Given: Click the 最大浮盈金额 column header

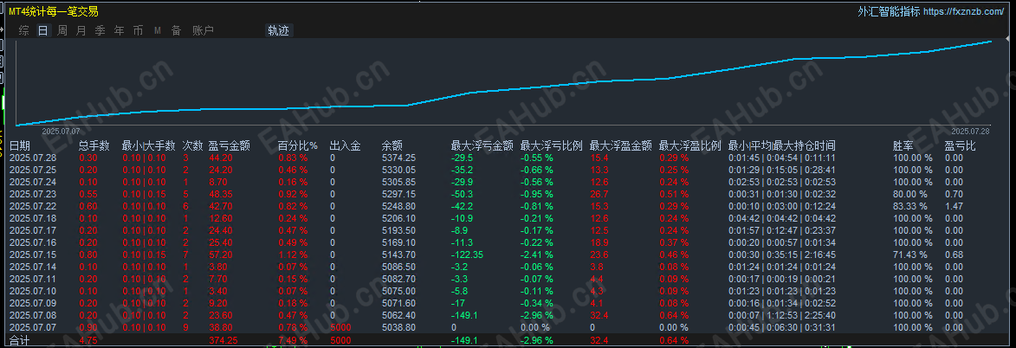Looking at the screenshot, I should 621,145.
